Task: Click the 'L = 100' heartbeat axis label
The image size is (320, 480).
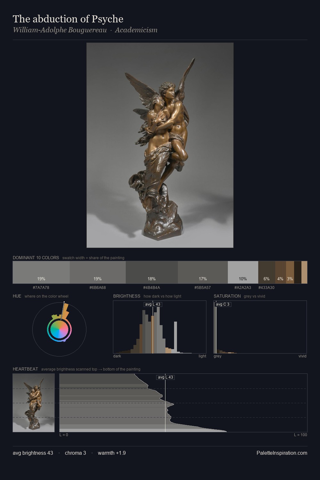Action: pyautogui.click(x=300, y=435)
